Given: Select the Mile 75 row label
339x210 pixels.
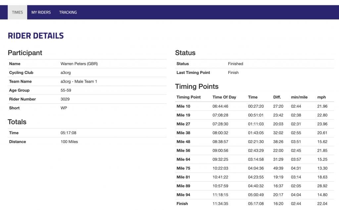Looking at the screenshot, I should [183, 168].
